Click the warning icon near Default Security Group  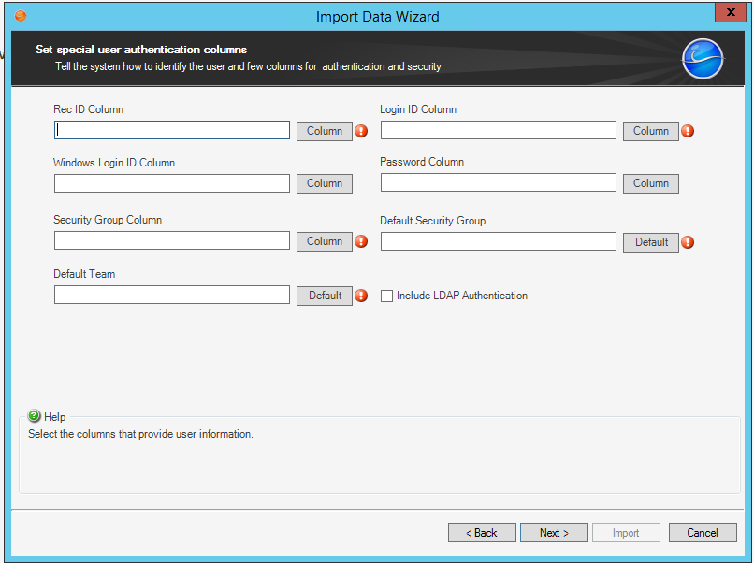[688, 241]
